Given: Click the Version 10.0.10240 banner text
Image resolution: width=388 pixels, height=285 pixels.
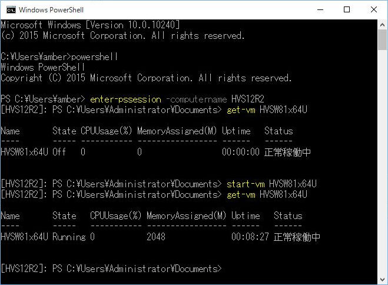Looking at the screenshot, I should tap(132, 25).
